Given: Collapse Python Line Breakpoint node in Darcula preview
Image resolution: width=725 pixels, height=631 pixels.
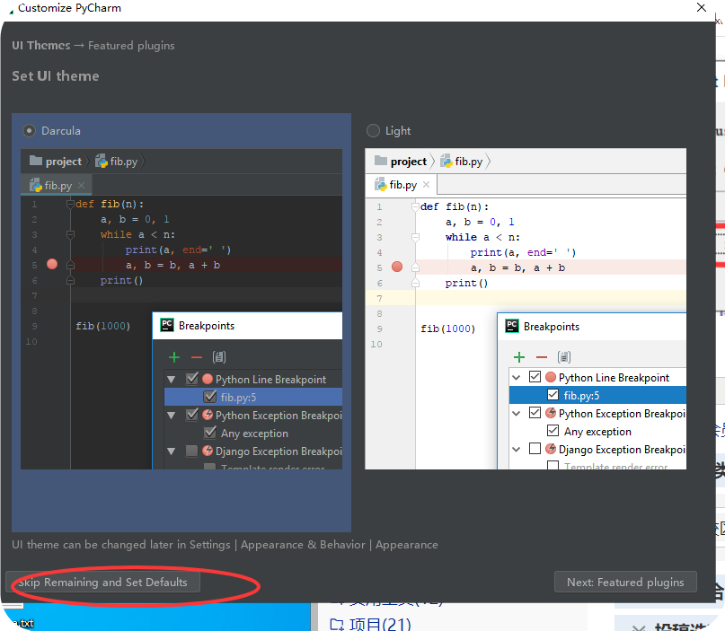Looking at the screenshot, I should pyautogui.click(x=172, y=380).
